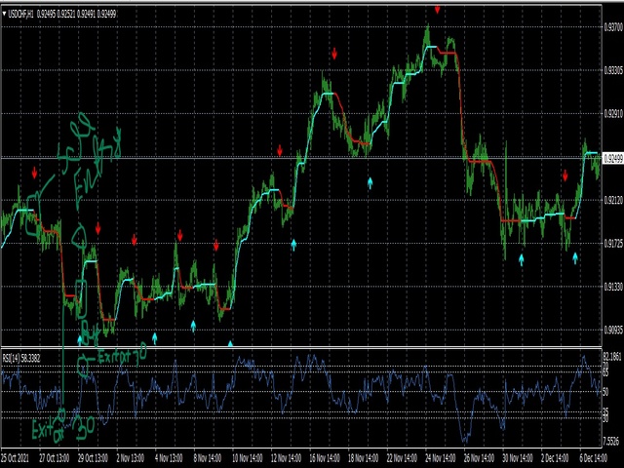Select the red sell arrow above the 24 Nov peak

(438, 10)
